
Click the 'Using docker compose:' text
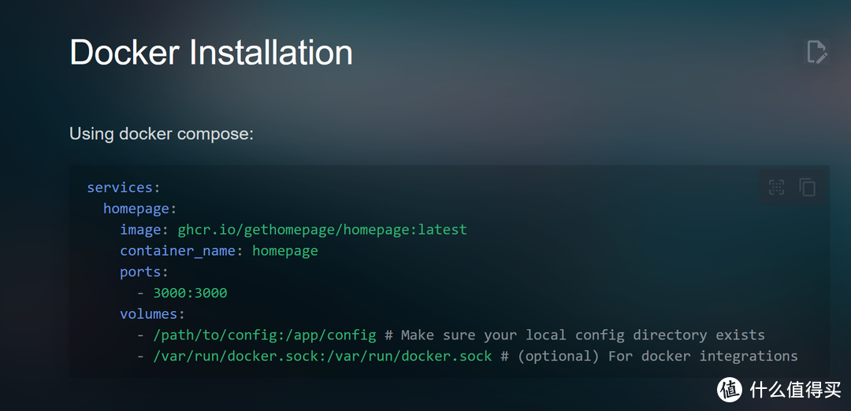[162, 133]
